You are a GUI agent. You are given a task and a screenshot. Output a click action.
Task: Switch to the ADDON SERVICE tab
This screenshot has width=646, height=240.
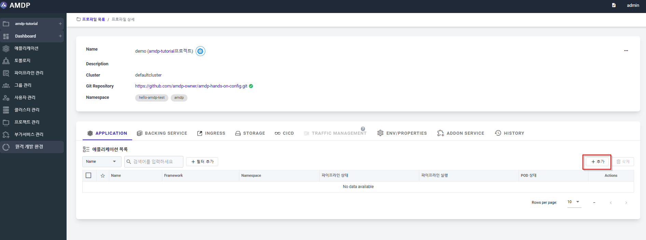(x=461, y=133)
